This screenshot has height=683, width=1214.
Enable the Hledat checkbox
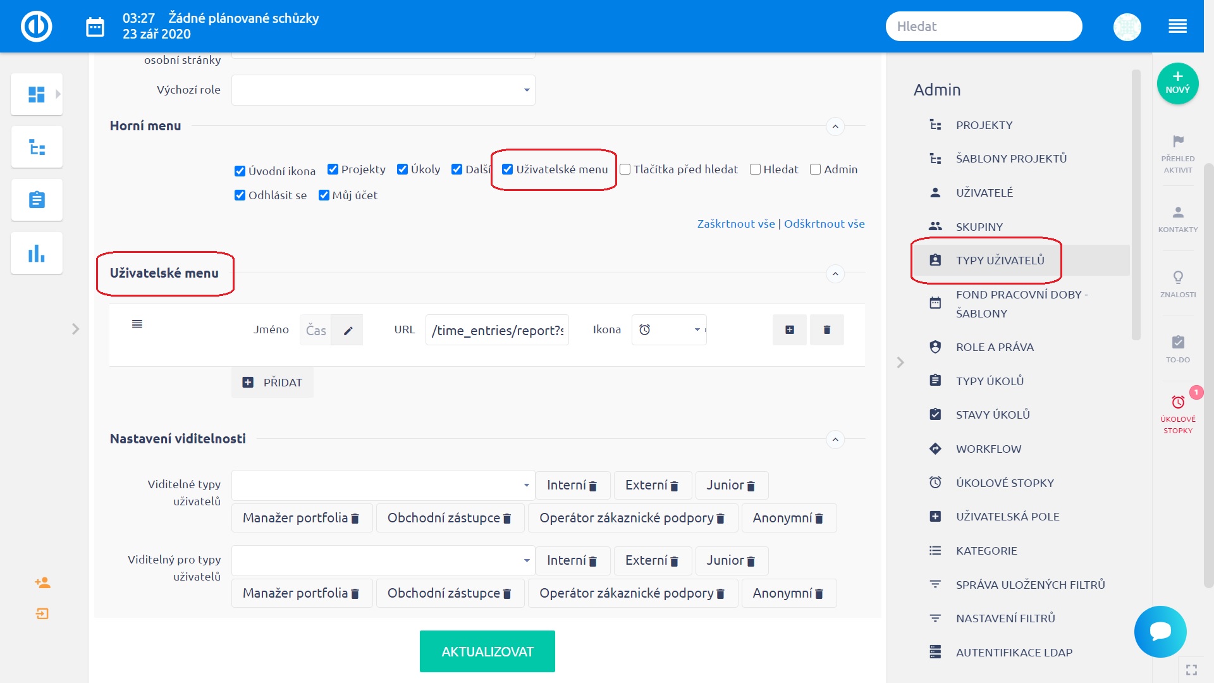[755, 169]
